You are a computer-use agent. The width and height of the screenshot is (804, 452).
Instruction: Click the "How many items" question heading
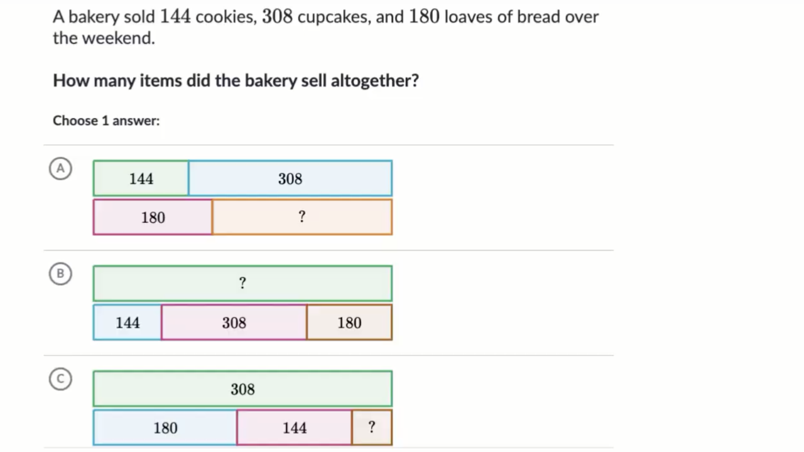click(236, 80)
